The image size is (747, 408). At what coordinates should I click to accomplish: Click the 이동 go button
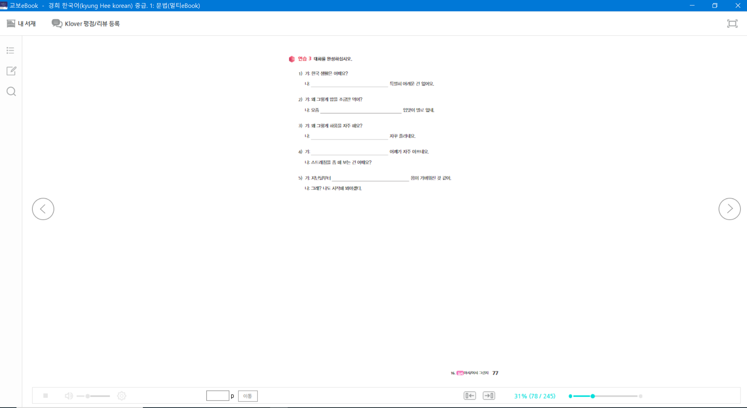point(247,396)
